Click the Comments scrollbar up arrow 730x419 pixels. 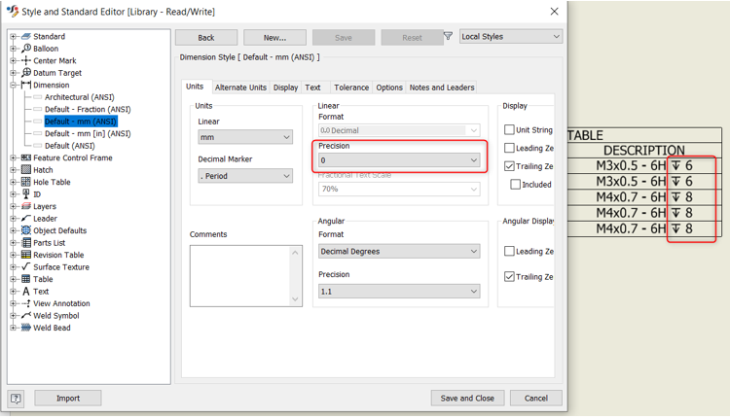pos(295,253)
